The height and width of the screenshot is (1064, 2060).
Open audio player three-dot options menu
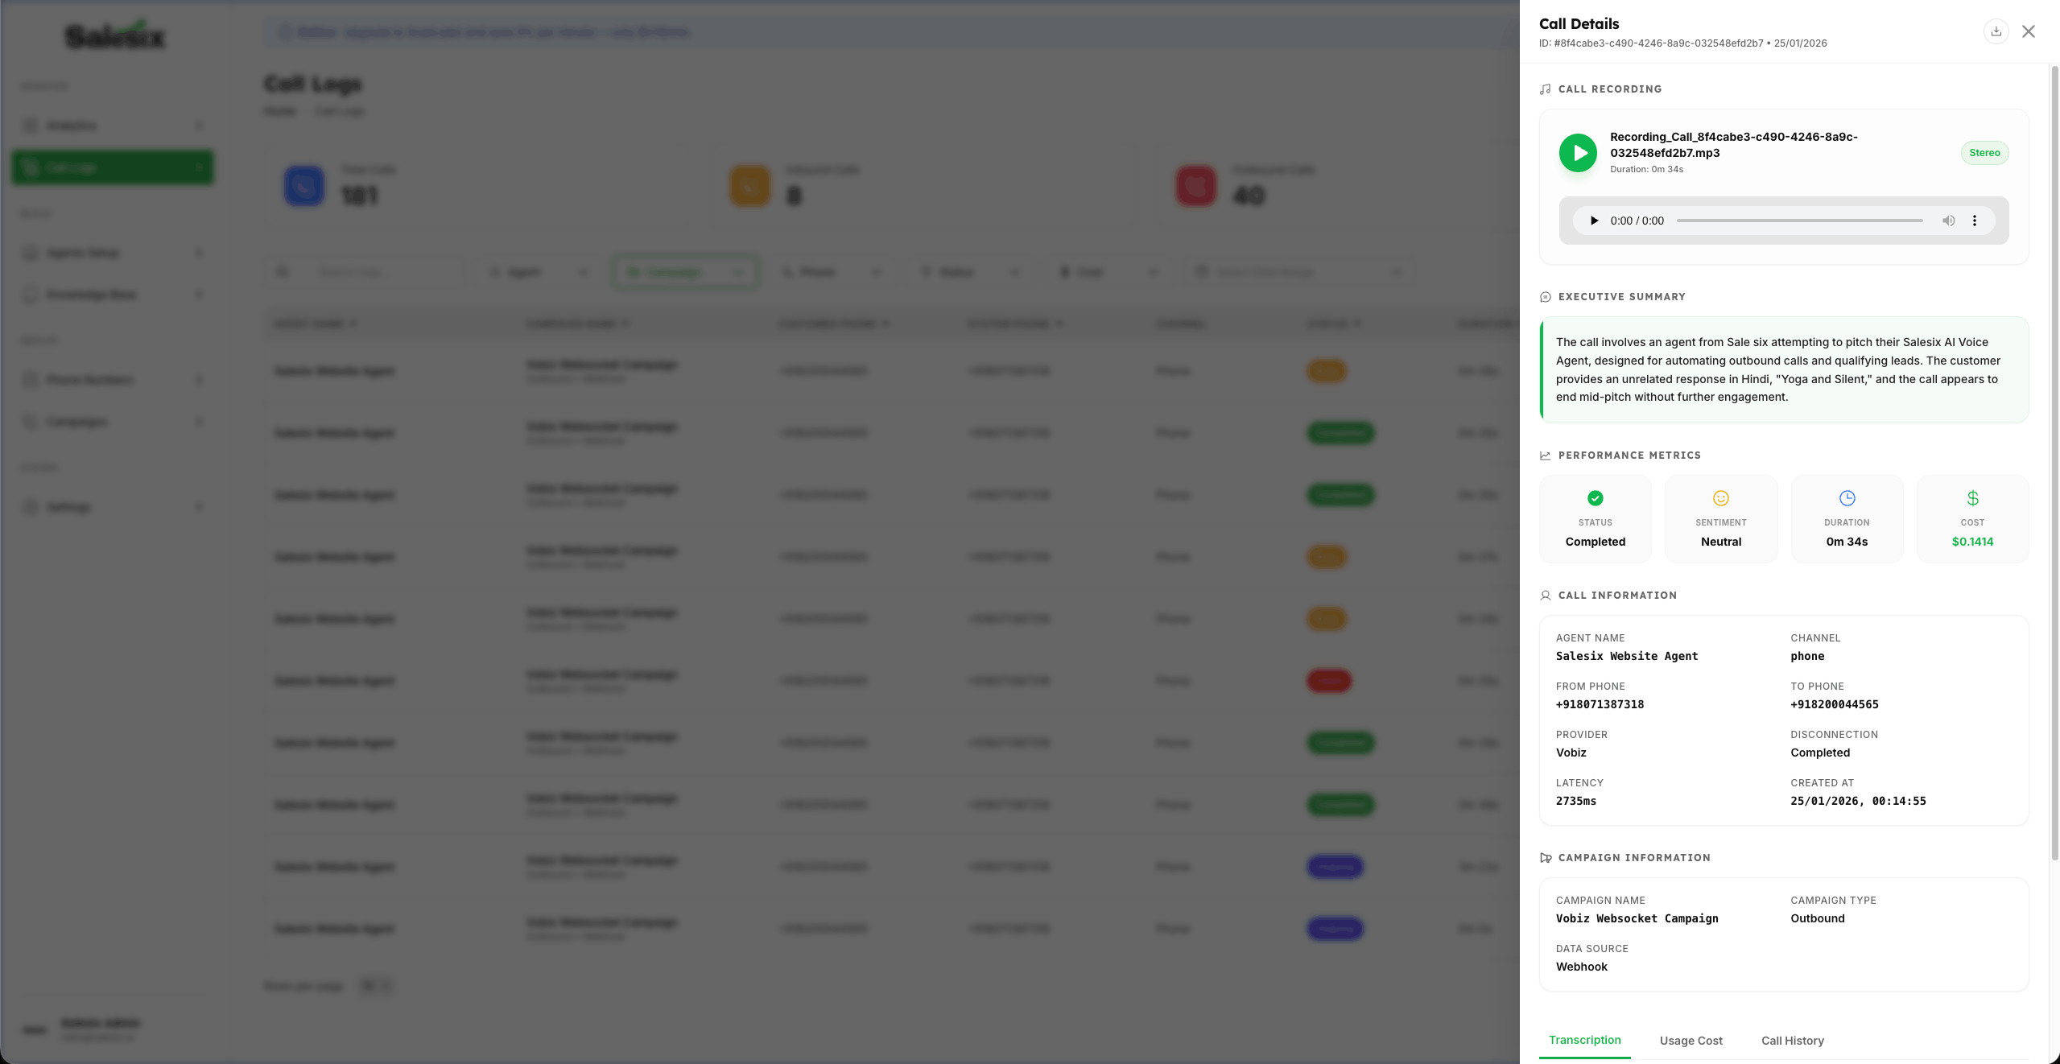click(x=1974, y=221)
